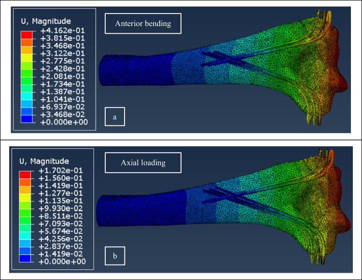The width and height of the screenshot is (362, 280).
Task: Click the 'Anterior bending' label box
Action: coord(143,24)
